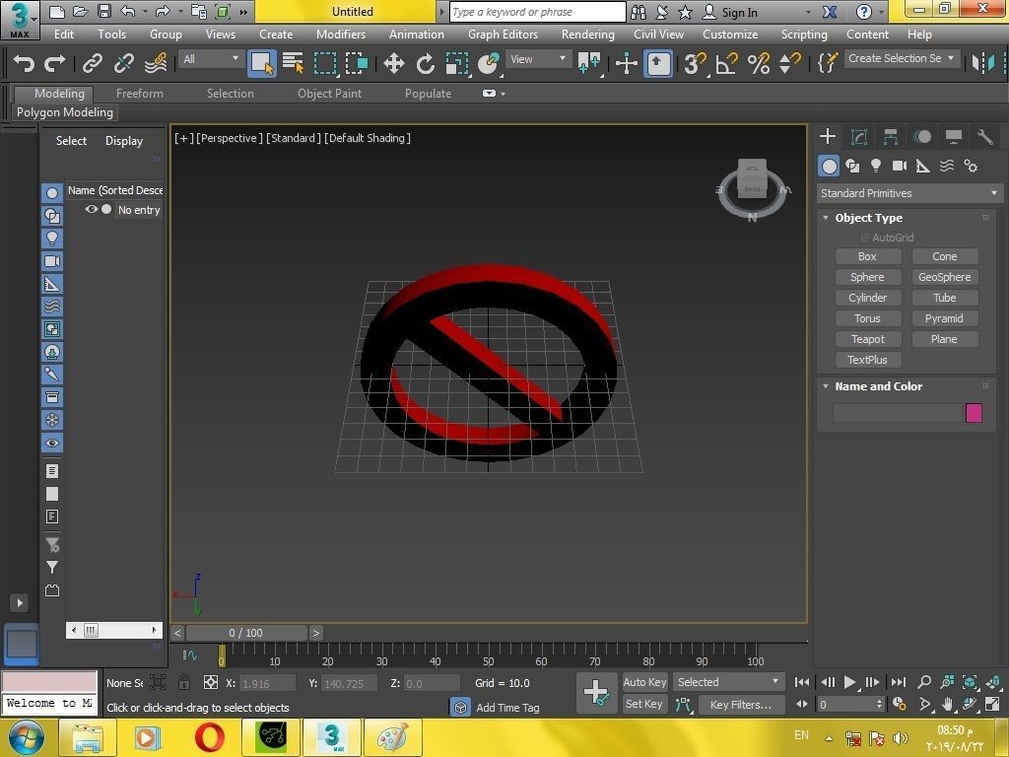
Task: Select the Lights category icon
Action: click(876, 166)
